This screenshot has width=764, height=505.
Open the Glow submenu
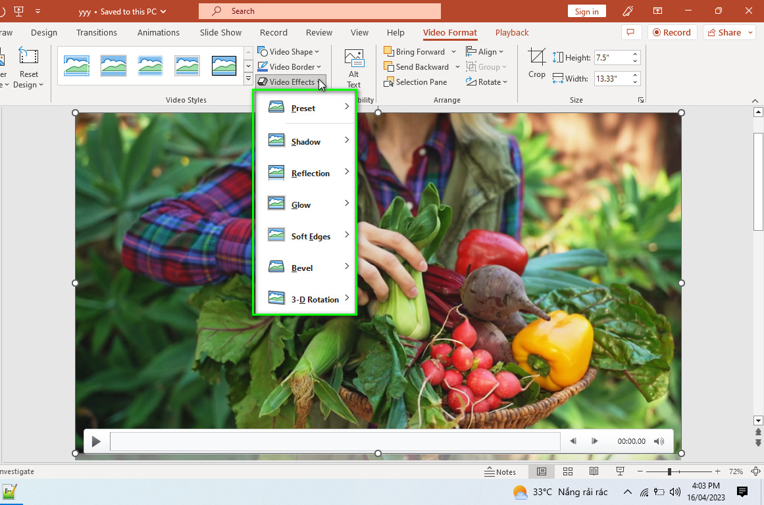pos(305,205)
